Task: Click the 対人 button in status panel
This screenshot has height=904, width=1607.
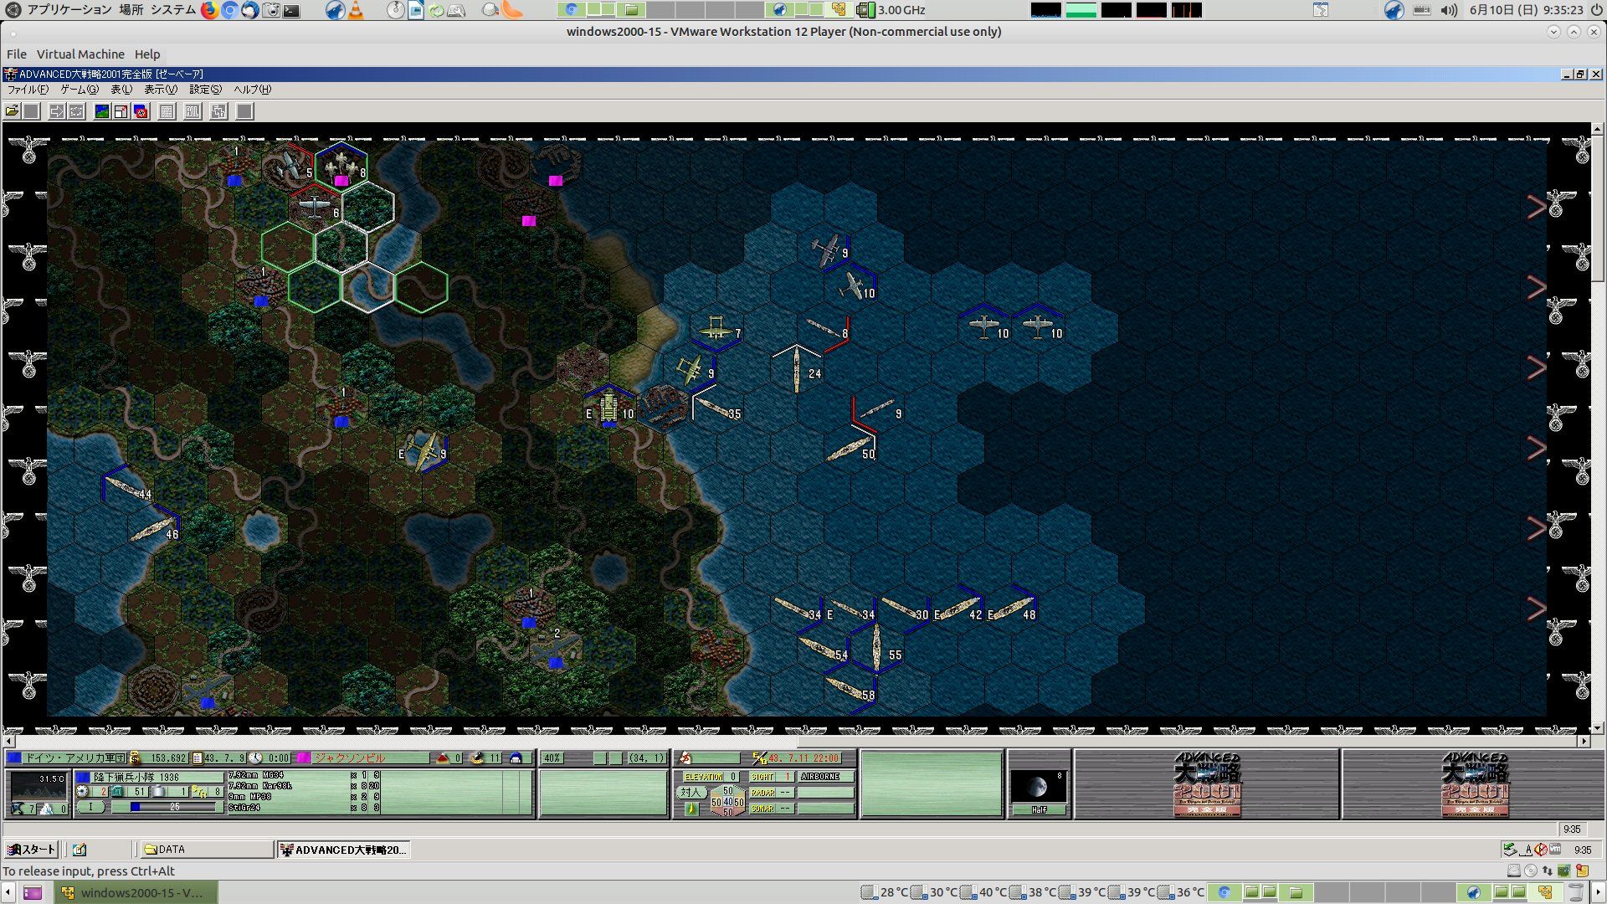Action: 690,792
